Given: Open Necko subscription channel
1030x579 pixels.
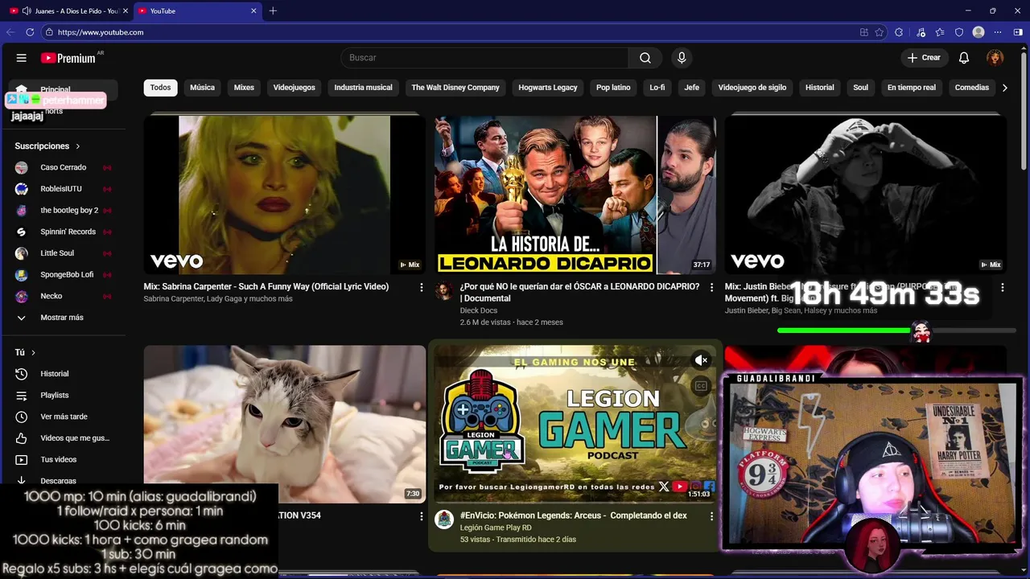Looking at the screenshot, I should (63, 296).
